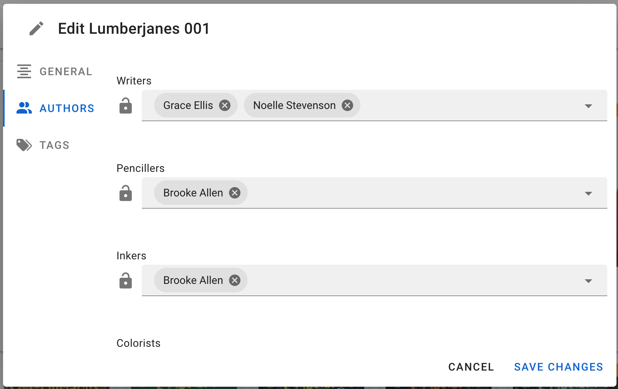
Task: Remove Grace Ellis from Writers
Action: point(225,105)
